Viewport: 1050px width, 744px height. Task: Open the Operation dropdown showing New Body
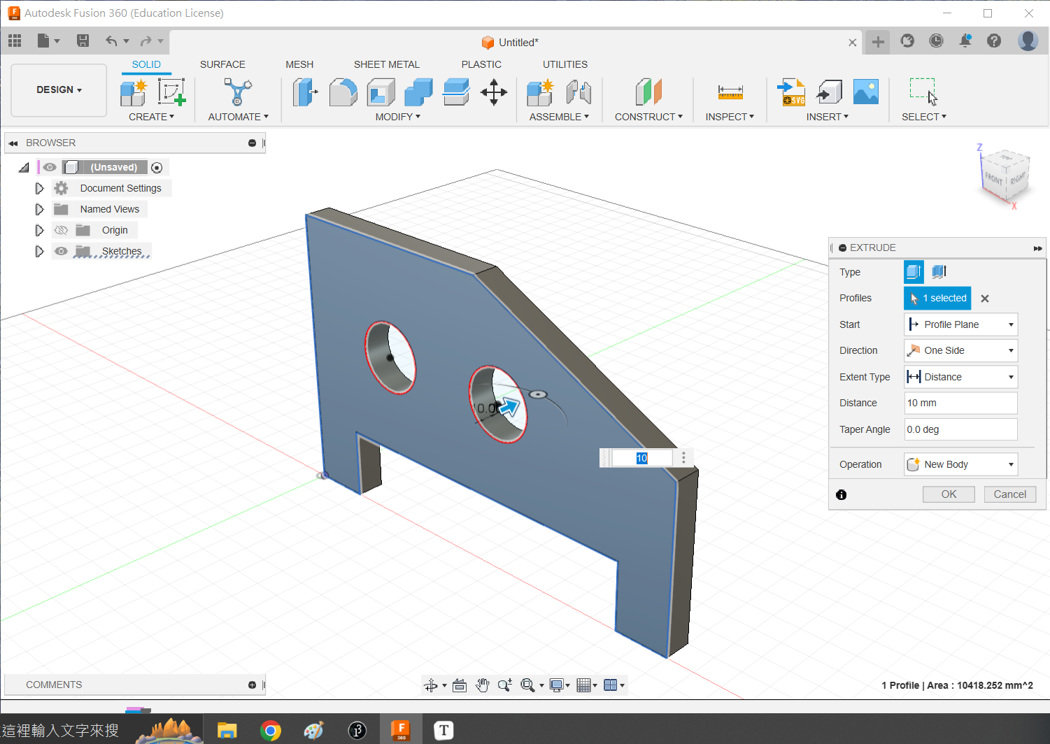click(960, 464)
